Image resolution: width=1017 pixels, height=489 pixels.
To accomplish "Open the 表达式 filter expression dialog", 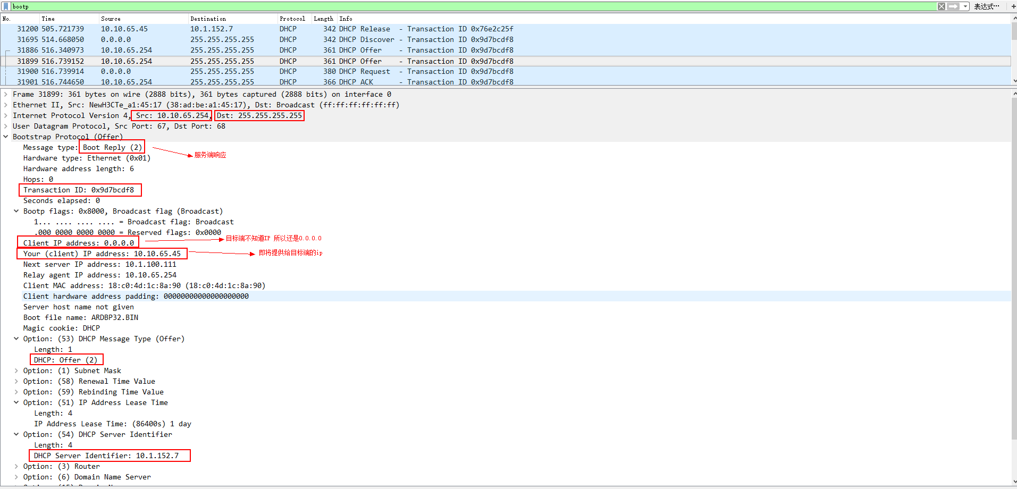I will (x=986, y=6).
